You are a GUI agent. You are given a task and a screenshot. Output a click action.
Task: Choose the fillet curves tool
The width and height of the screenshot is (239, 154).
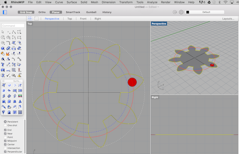pos(8,43)
